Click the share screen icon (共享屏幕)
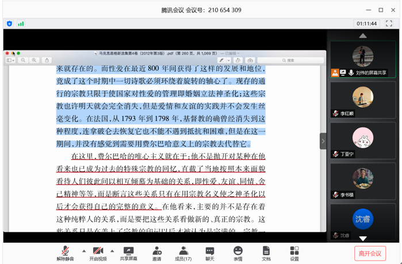 (128, 251)
